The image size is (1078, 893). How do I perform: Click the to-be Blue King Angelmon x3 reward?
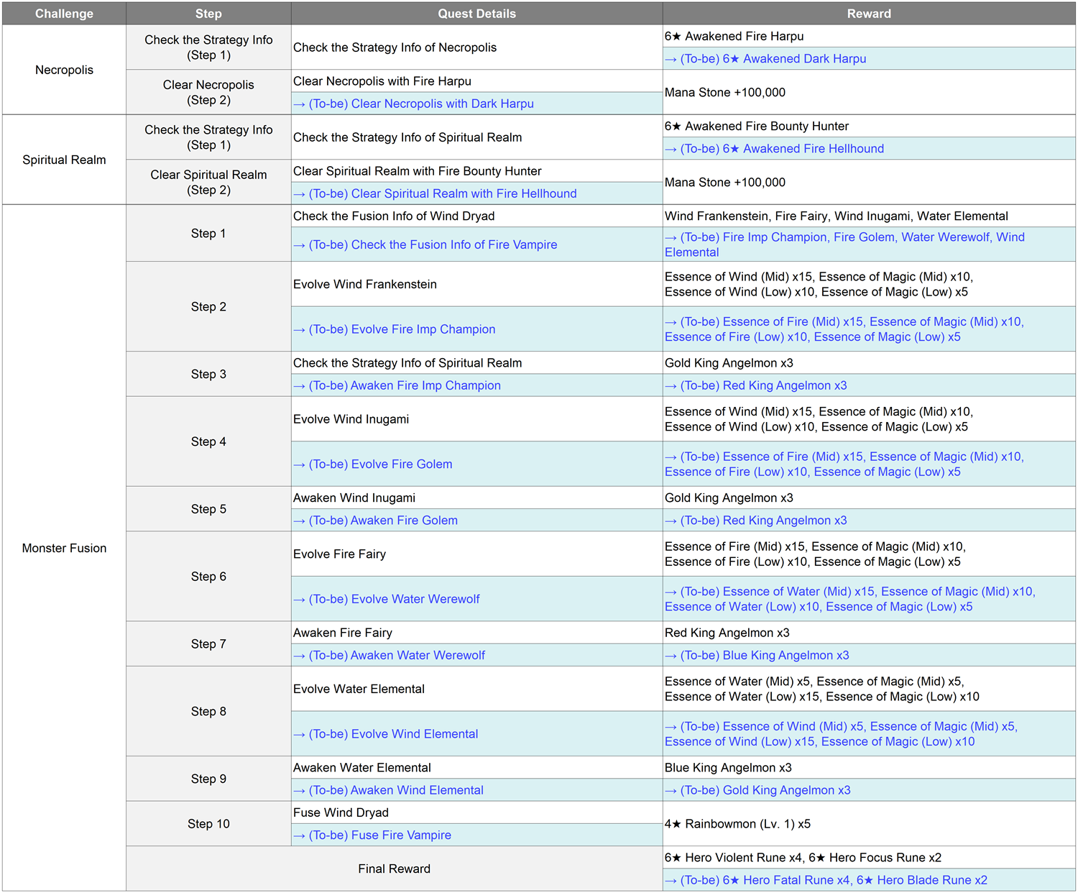tap(764, 655)
